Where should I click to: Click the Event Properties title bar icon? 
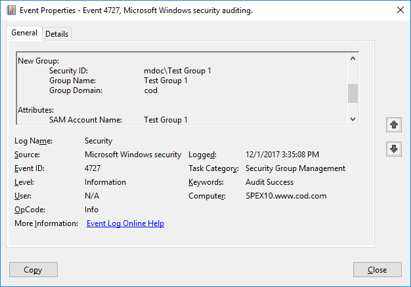[11, 10]
